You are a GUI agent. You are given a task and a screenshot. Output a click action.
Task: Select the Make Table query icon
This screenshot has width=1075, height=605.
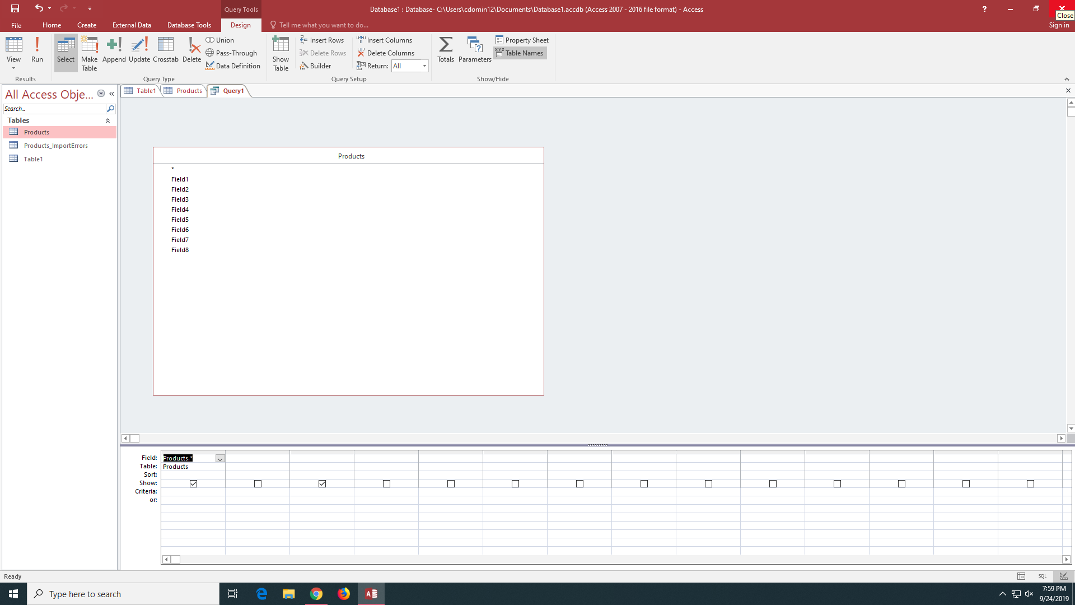90,55
